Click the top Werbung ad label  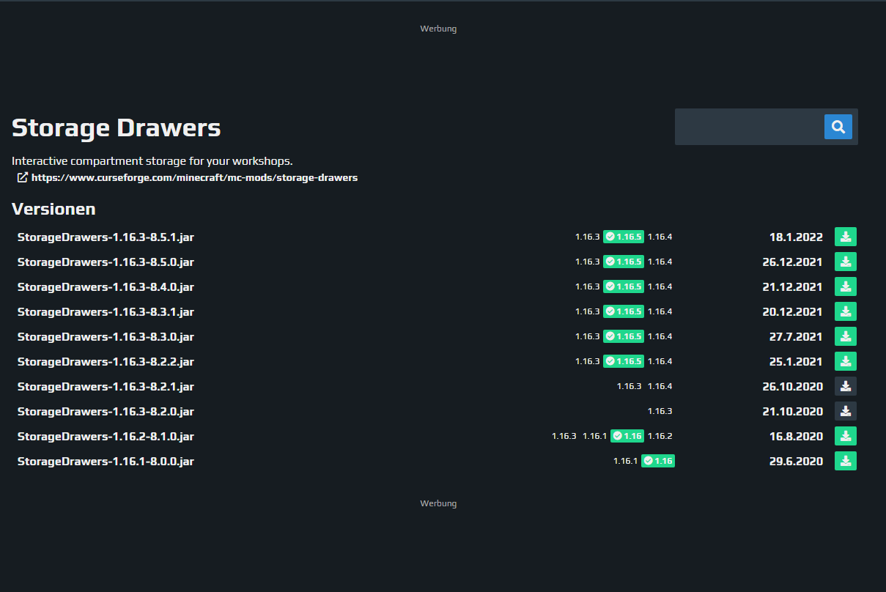pyautogui.click(x=438, y=29)
